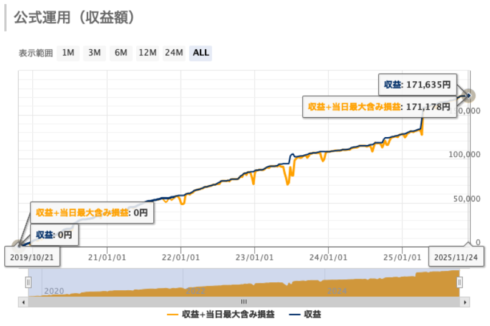The width and height of the screenshot is (490, 326).
Task: Choose the 12M display range
Action: 147,53
